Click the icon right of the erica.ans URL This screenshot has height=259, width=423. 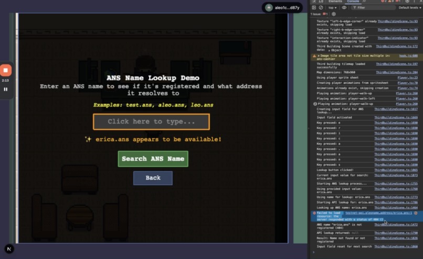416,213
